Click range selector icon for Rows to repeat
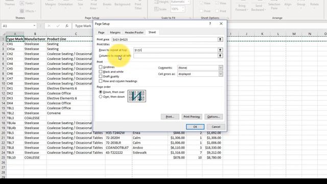The width and height of the screenshot is (327, 184). point(220,50)
